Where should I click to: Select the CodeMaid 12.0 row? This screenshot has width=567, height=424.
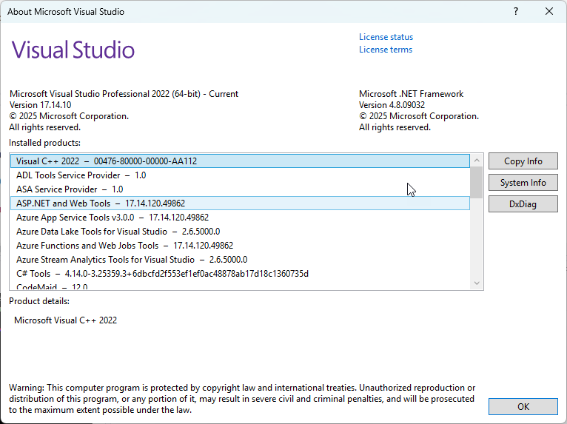pyautogui.click(x=240, y=286)
